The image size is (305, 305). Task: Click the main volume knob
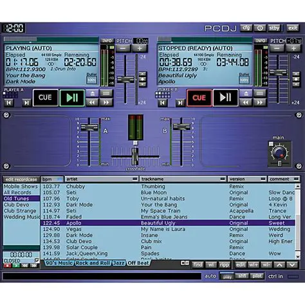pyautogui.click(x=279, y=154)
